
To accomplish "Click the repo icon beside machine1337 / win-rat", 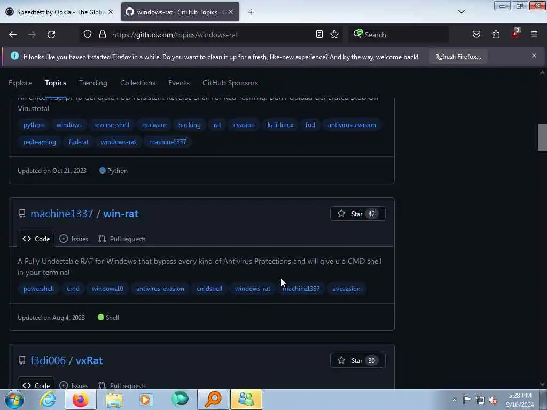I will click(x=21, y=214).
